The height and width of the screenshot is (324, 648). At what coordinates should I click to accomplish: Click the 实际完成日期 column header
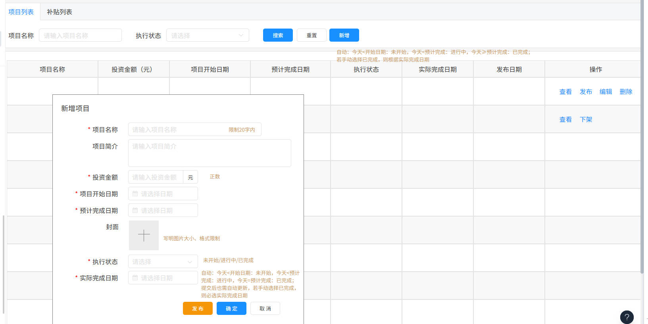pos(438,69)
